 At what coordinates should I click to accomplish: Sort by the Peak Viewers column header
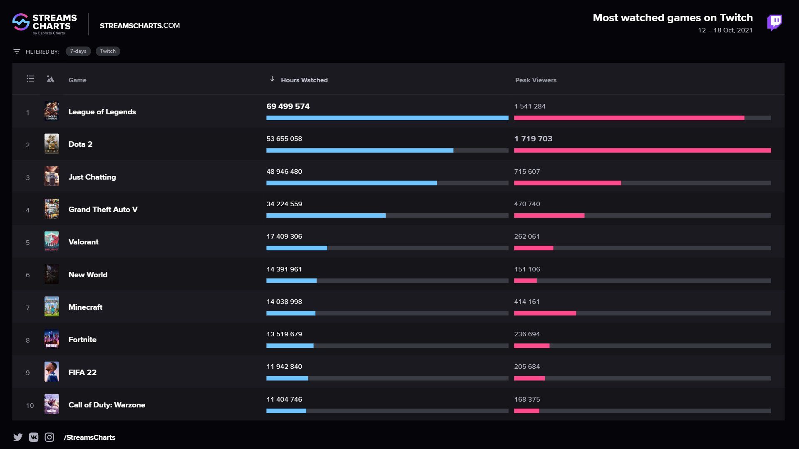[x=536, y=80]
